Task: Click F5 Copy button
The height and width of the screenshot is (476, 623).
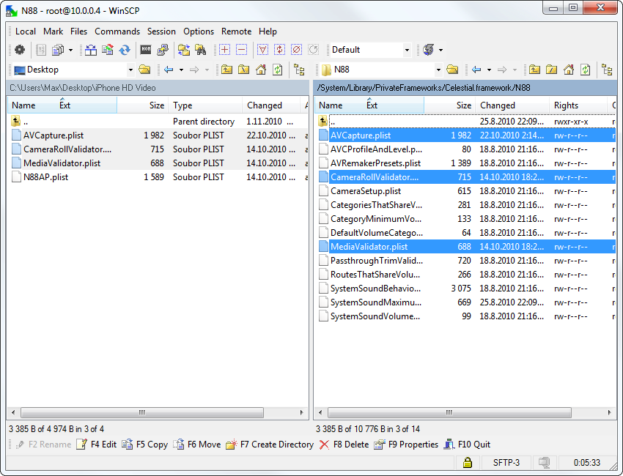Action: tap(145, 445)
